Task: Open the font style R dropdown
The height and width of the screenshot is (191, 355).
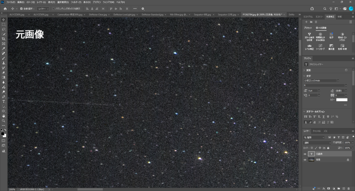Action: [325, 85]
